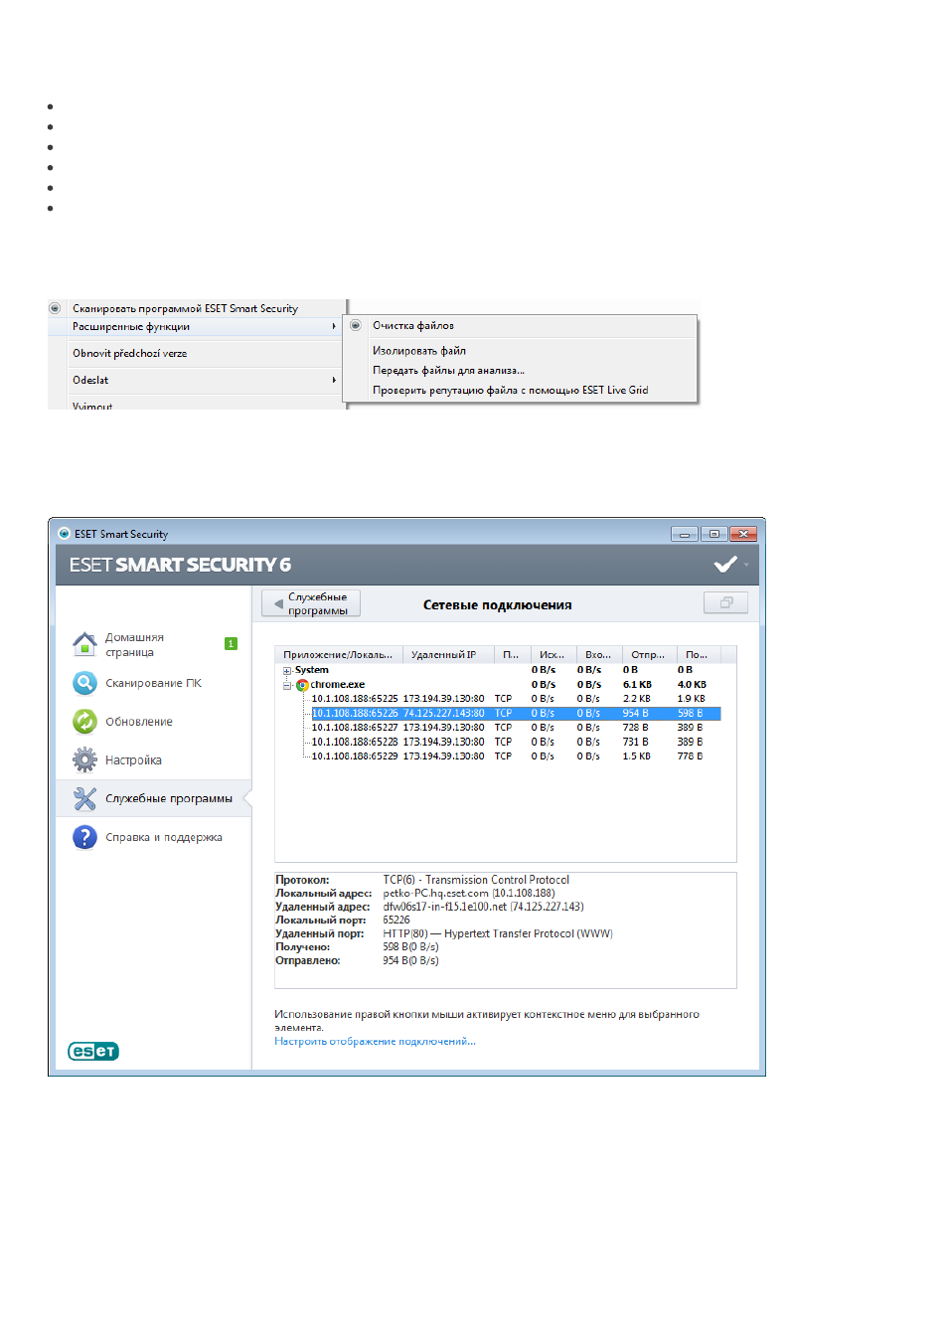Click the ESET eye icon in the title bar
Viewport: 948px width, 1342px height.
pos(64,533)
